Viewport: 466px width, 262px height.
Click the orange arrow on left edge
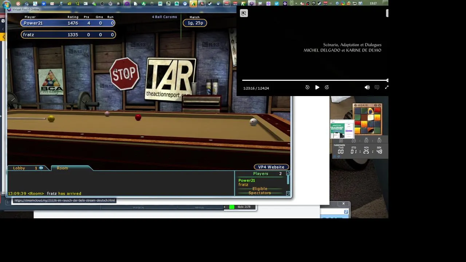point(4,37)
